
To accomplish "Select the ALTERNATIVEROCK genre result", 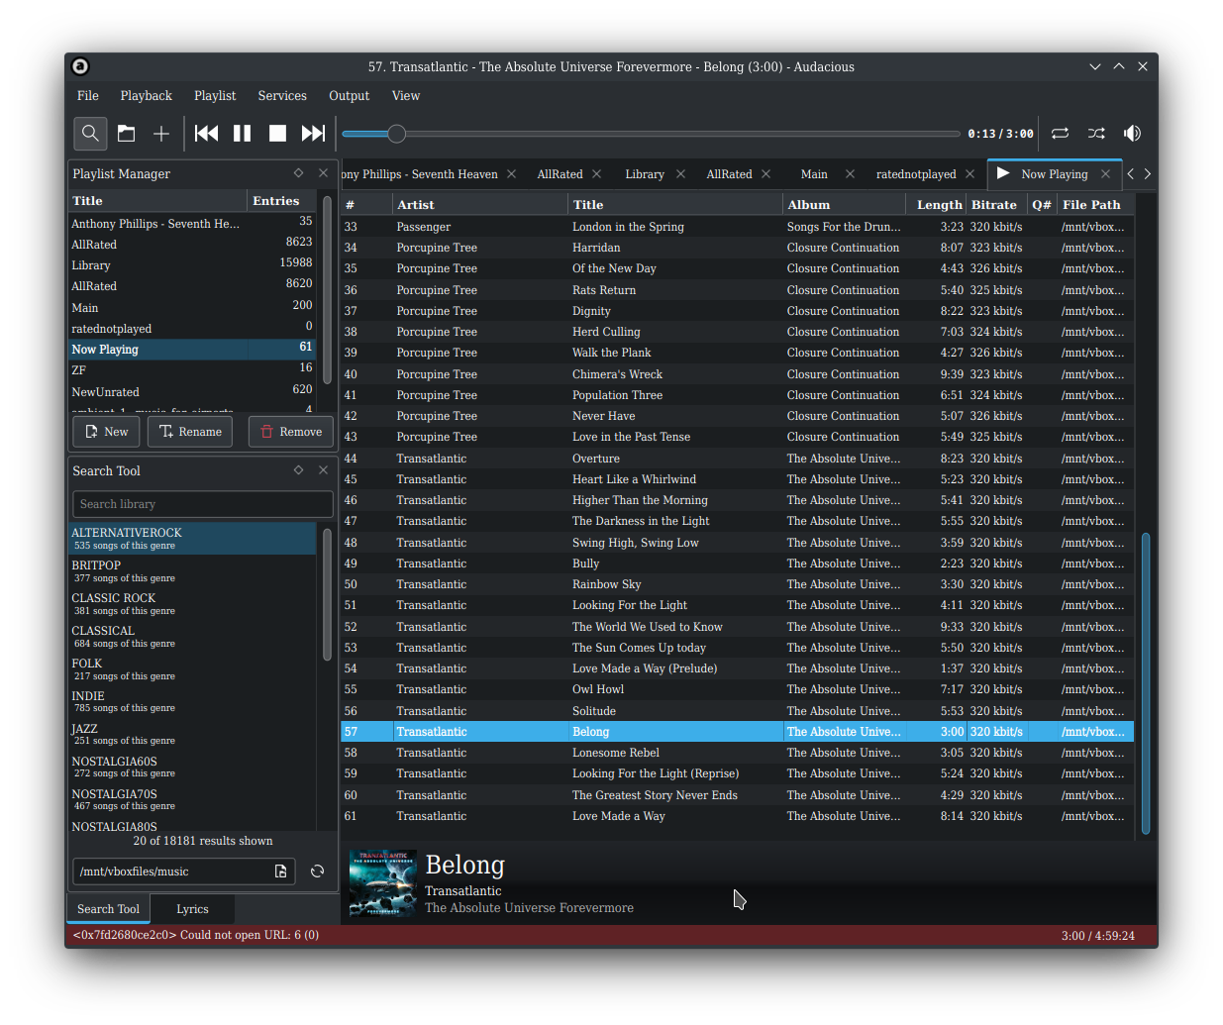I will pos(192,539).
